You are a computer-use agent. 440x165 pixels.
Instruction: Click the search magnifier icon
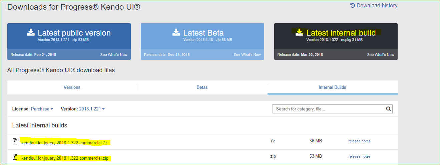(388, 109)
